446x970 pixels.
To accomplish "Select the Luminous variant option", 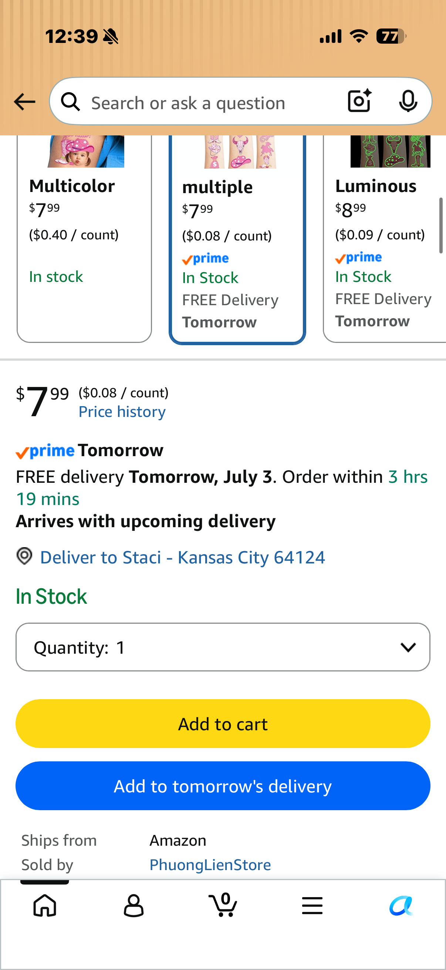I will point(385,239).
